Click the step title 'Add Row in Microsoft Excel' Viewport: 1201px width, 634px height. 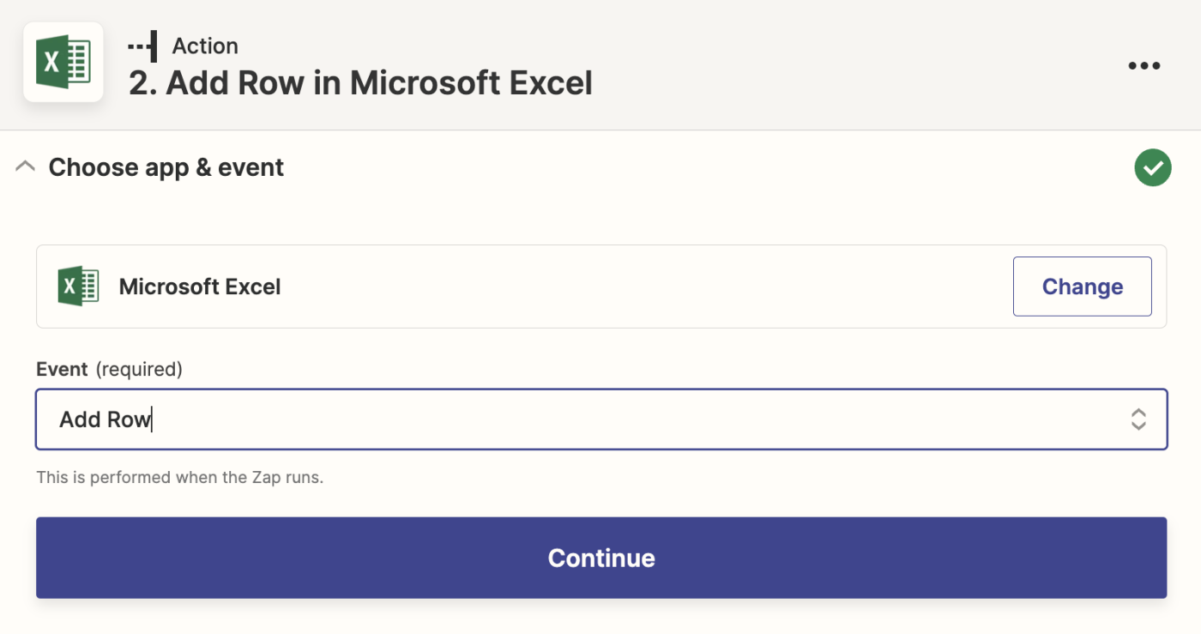(x=379, y=83)
